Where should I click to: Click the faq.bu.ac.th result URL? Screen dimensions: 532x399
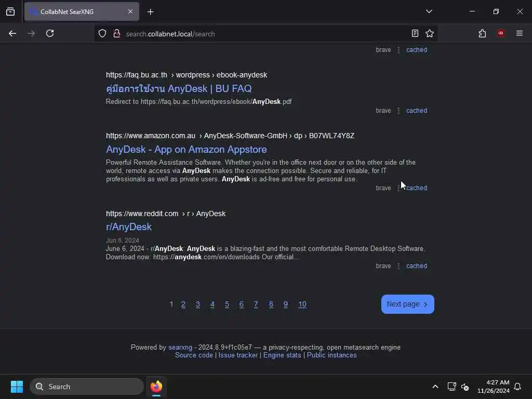(187, 75)
